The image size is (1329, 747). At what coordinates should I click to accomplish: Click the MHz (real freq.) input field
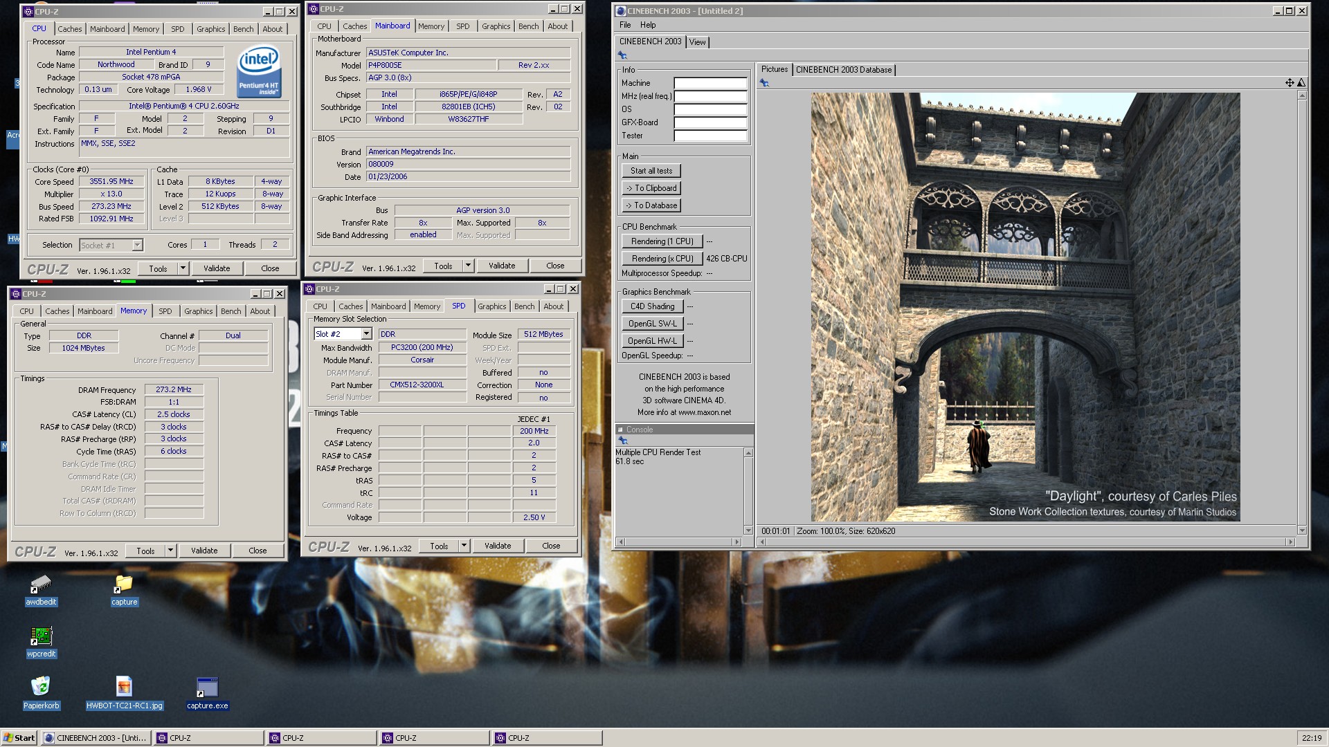pos(711,96)
